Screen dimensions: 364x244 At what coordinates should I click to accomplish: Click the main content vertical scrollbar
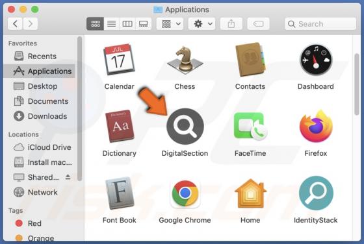pos(357,84)
